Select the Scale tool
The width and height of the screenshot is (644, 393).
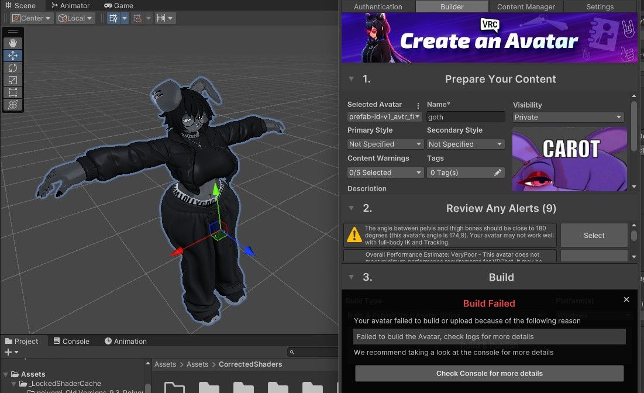coord(13,80)
